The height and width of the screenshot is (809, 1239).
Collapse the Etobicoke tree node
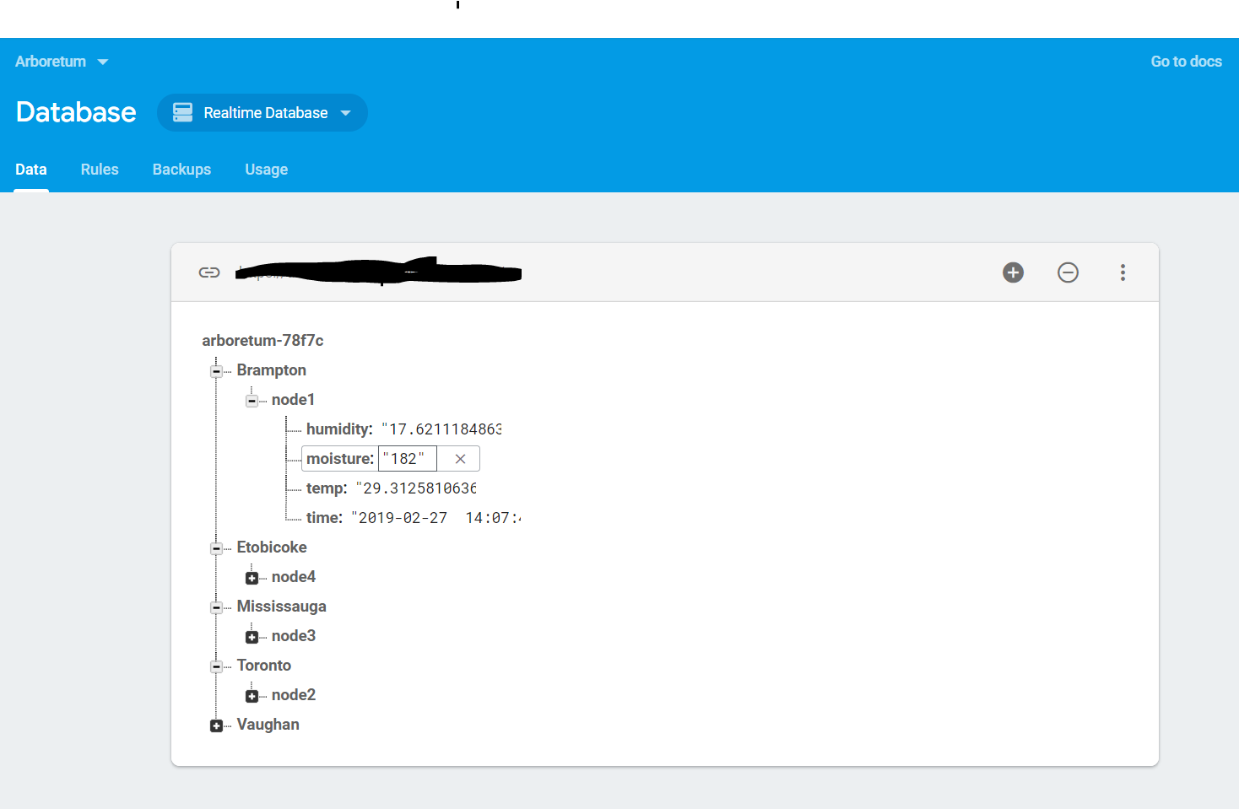(x=216, y=548)
